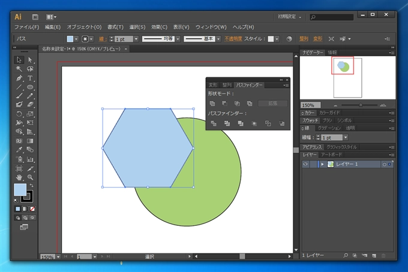Set fill mode to None
The image size is (408, 272).
[32, 209]
